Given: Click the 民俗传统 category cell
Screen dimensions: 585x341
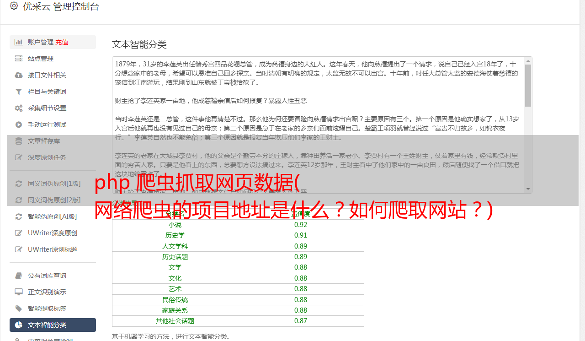Looking at the screenshot, I should [175, 300].
